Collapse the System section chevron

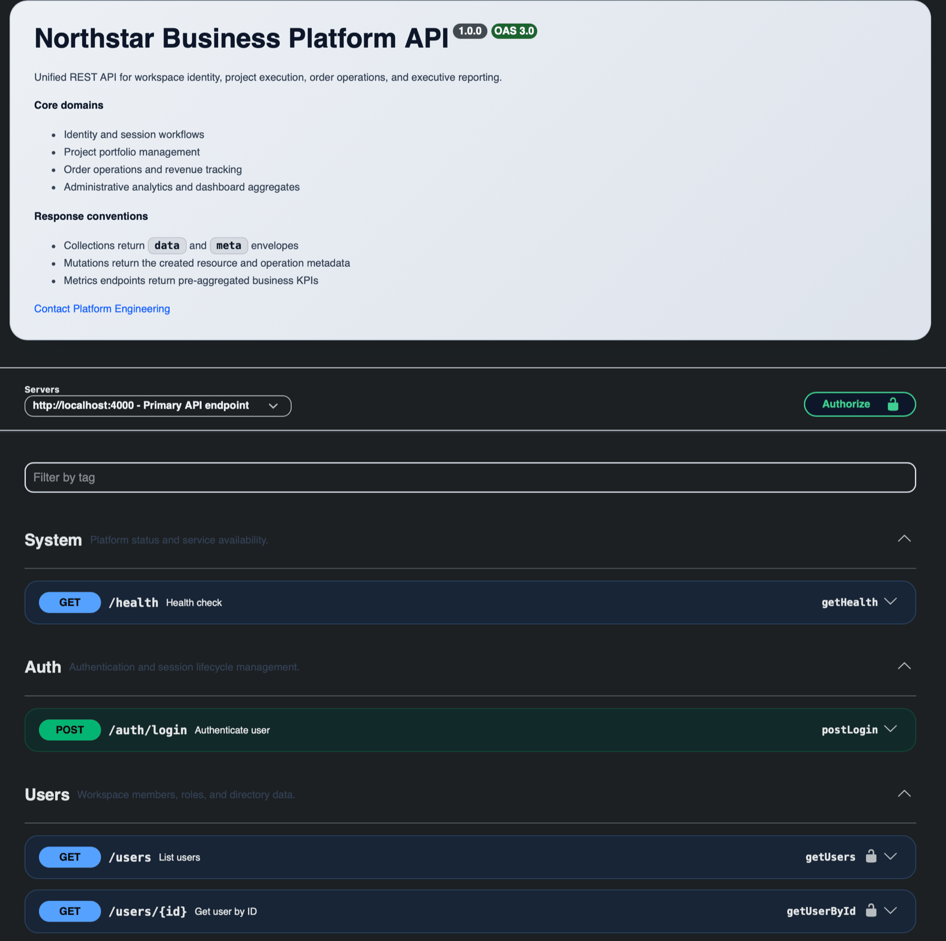[904, 539]
